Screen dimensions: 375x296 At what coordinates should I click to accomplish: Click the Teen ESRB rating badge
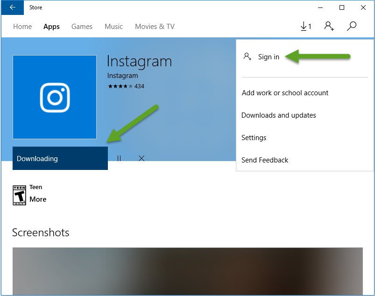coord(19,195)
